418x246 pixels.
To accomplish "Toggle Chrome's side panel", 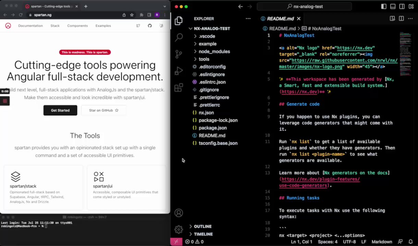I will 149,15.
